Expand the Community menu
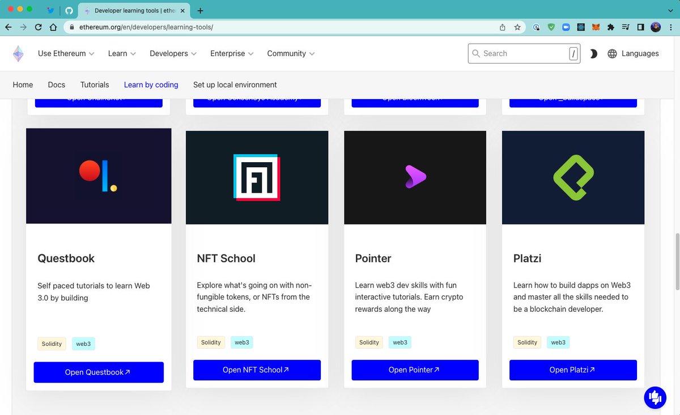This screenshot has height=415, width=680. pyautogui.click(x=291, y=53)
